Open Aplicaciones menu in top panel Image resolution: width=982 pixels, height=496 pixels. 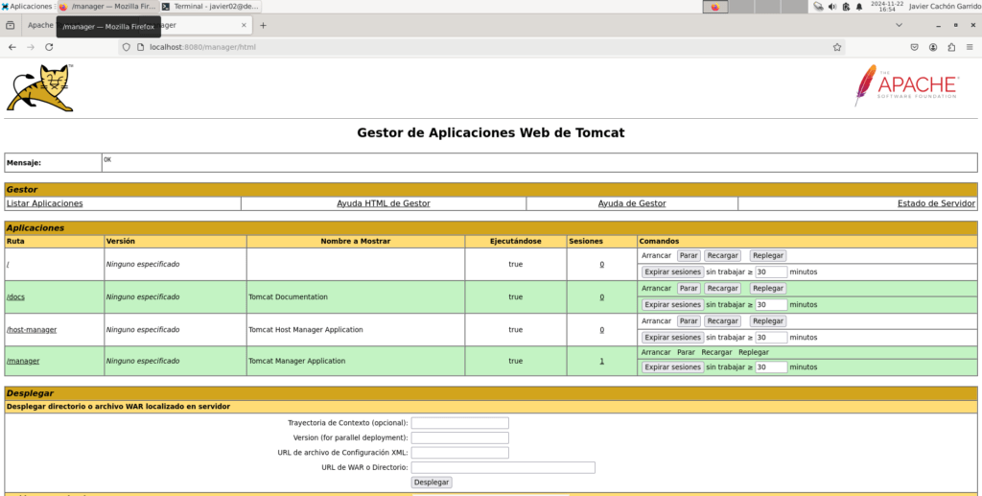point(28,7)
